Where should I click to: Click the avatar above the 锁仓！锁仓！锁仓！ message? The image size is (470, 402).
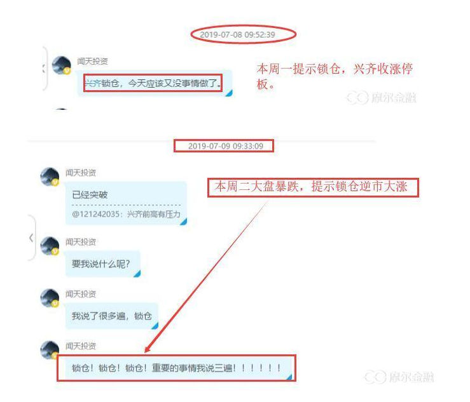(50, 350)
